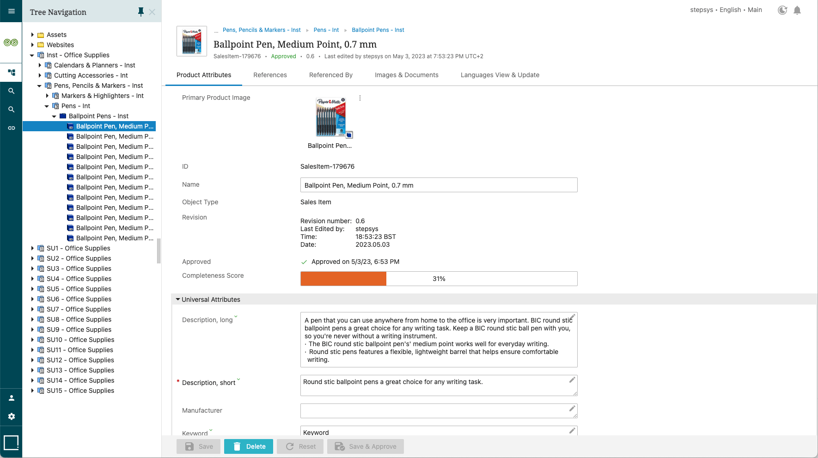
Task: Select the highlighted Ballpoint Pen tree item
Action: point(89,126)
